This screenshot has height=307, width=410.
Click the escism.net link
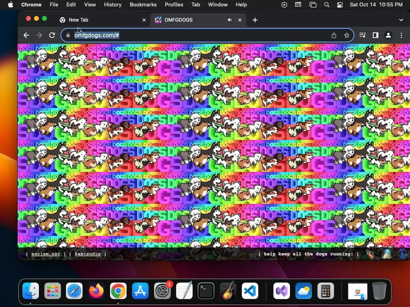tap(46, 254)
